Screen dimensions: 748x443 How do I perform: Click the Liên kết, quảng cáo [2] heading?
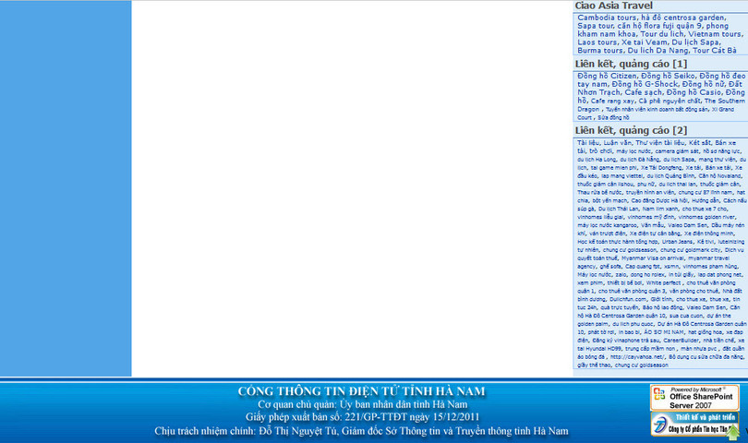631,131
